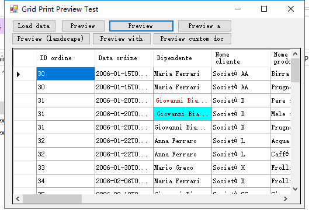The height and width of the screenshot is (213, 309).
Task: Click the Preview a button
Action: [204, 26]
